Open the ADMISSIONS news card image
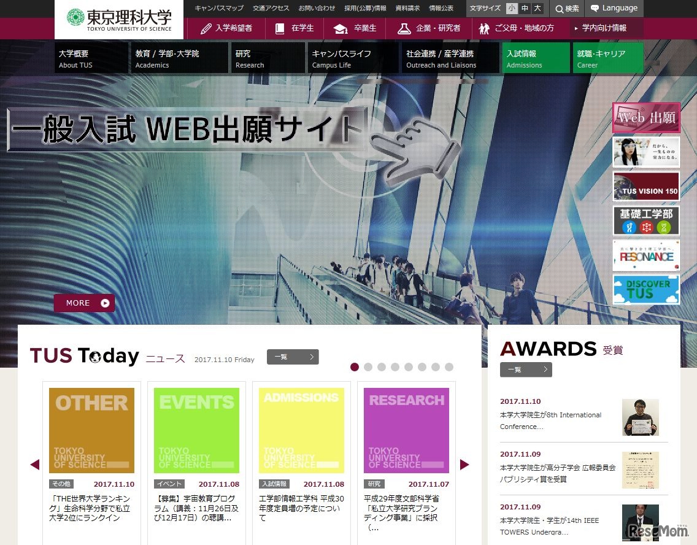The height and width of the screenshot is (545, 697). 301,430
